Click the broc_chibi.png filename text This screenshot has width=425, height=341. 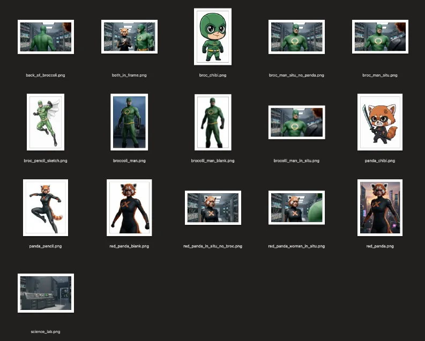(213, 75)
